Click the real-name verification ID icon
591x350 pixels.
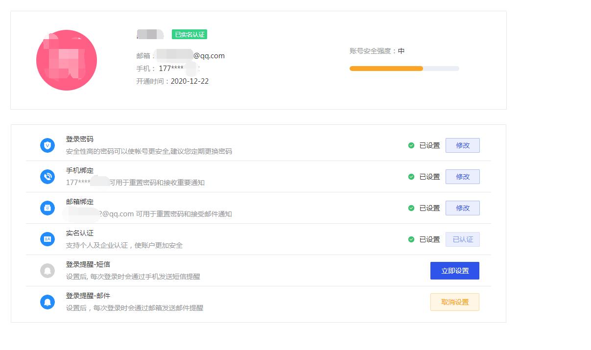47,239
